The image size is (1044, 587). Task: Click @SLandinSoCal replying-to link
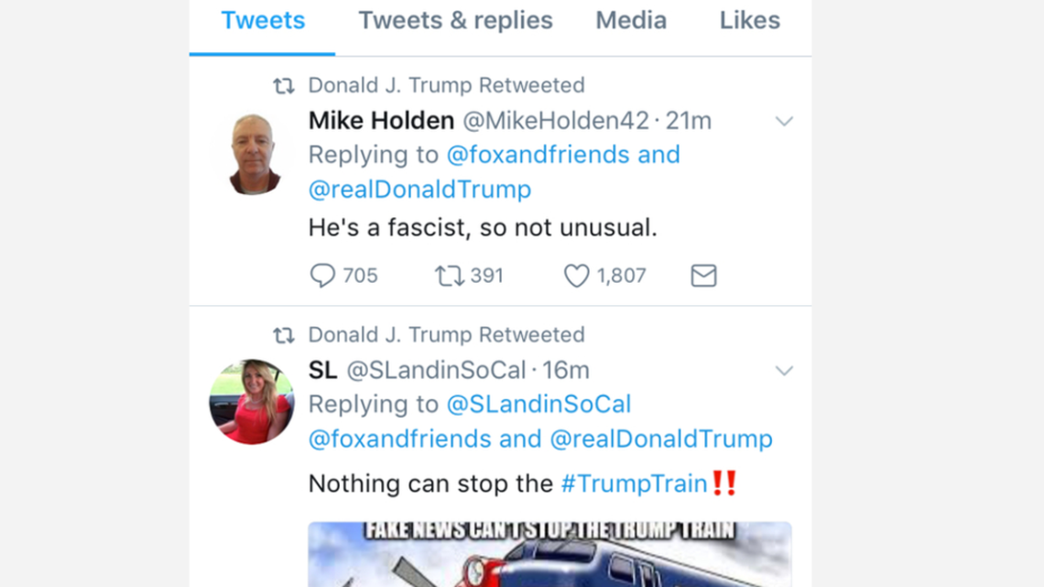tap(538, 404)
